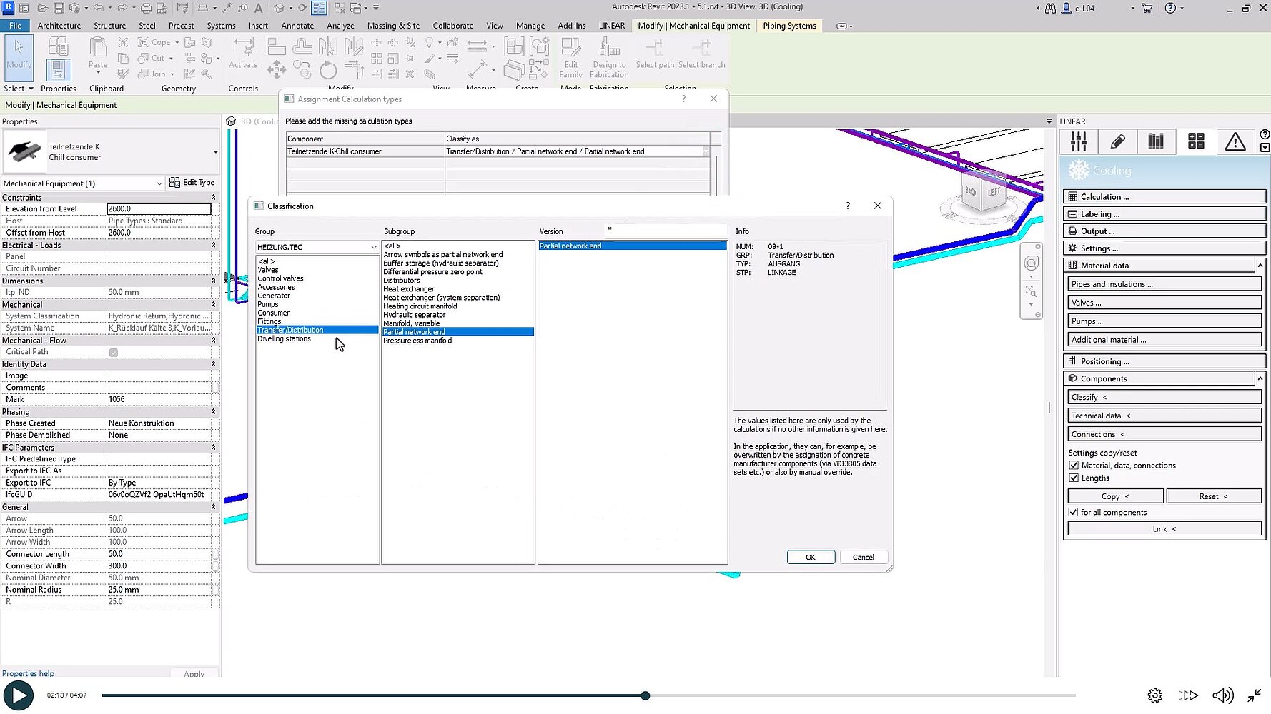Image resolution: width=1271 pixels, height=714 pixels.
Task: Click the Version input field in Classification dialog
Action: [x=665, y=231]
